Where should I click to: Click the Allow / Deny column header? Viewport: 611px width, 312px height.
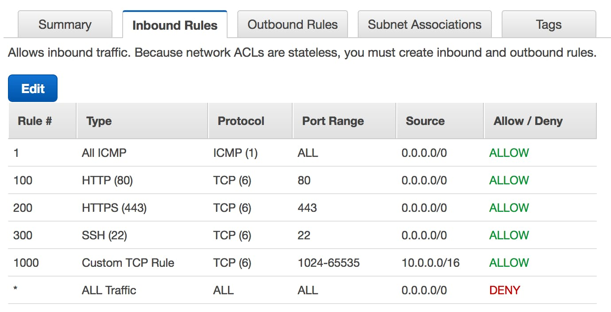[x=528, y=121]
